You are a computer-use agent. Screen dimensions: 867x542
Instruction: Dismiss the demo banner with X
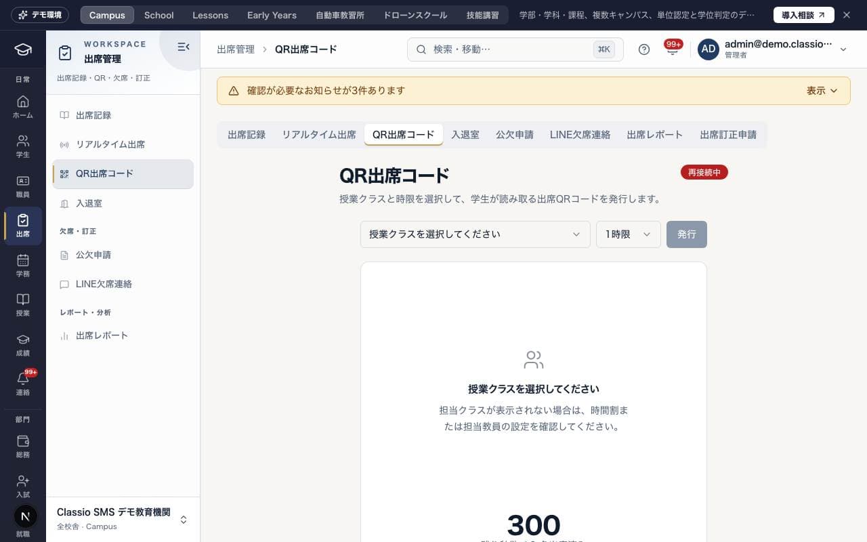(847, 15)
